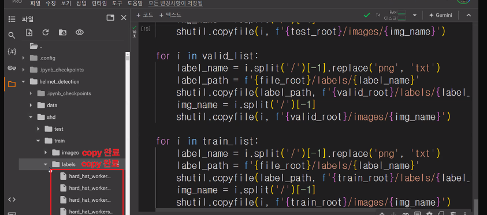Open the 보기 menu

coord(66,3)
